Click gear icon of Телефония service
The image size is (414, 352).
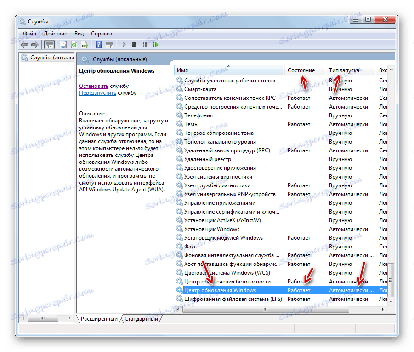[180, 115]
